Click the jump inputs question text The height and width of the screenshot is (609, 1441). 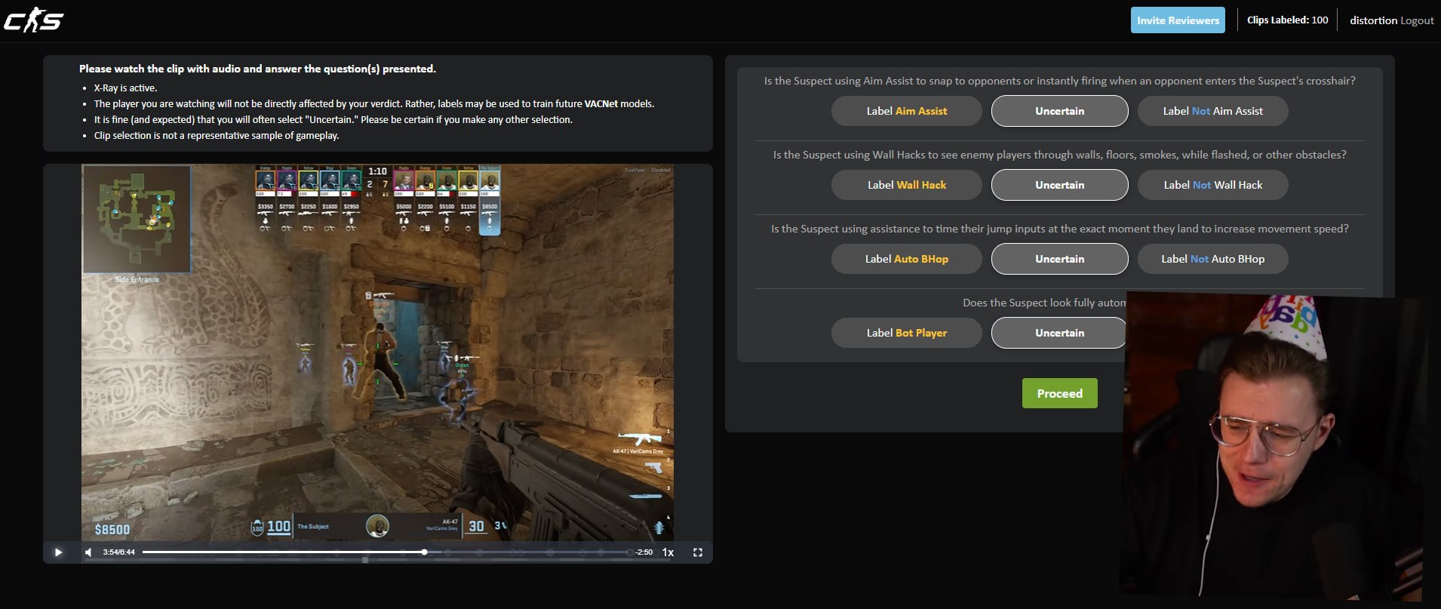1059,229
